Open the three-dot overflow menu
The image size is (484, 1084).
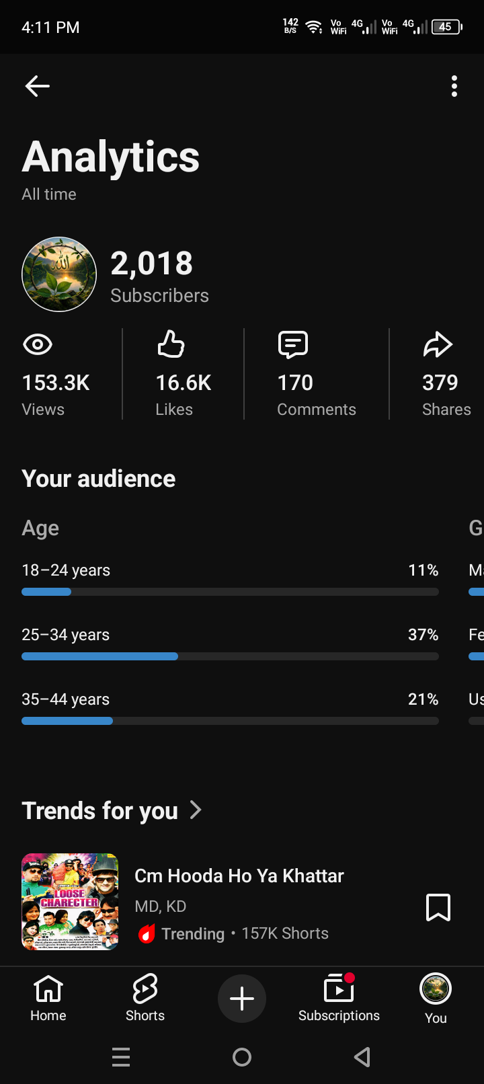point(454,86)
